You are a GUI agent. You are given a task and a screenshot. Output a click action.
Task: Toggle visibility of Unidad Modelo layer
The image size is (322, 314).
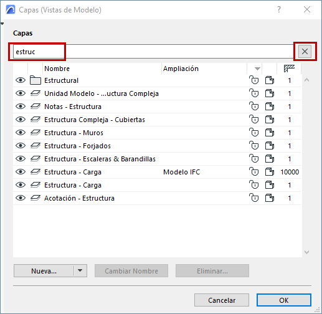coord(21,93)
